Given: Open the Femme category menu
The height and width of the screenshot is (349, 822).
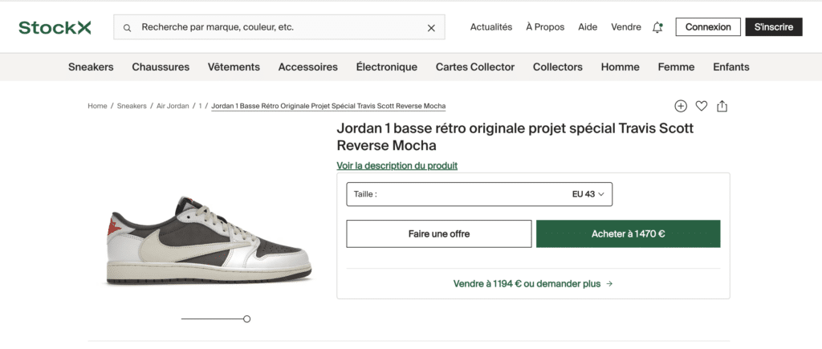Looking at the screenshot, I should click(676, 67).
